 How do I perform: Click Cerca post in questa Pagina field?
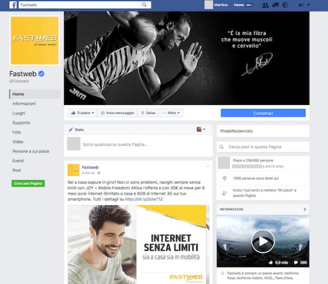pos(263,147)
